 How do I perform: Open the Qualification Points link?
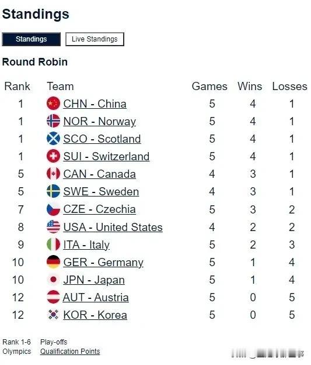[x=70, y=352]
